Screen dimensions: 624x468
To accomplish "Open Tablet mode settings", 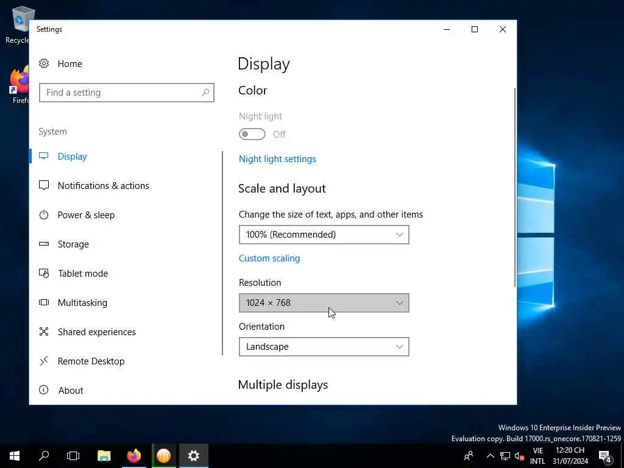I will 83,274.
